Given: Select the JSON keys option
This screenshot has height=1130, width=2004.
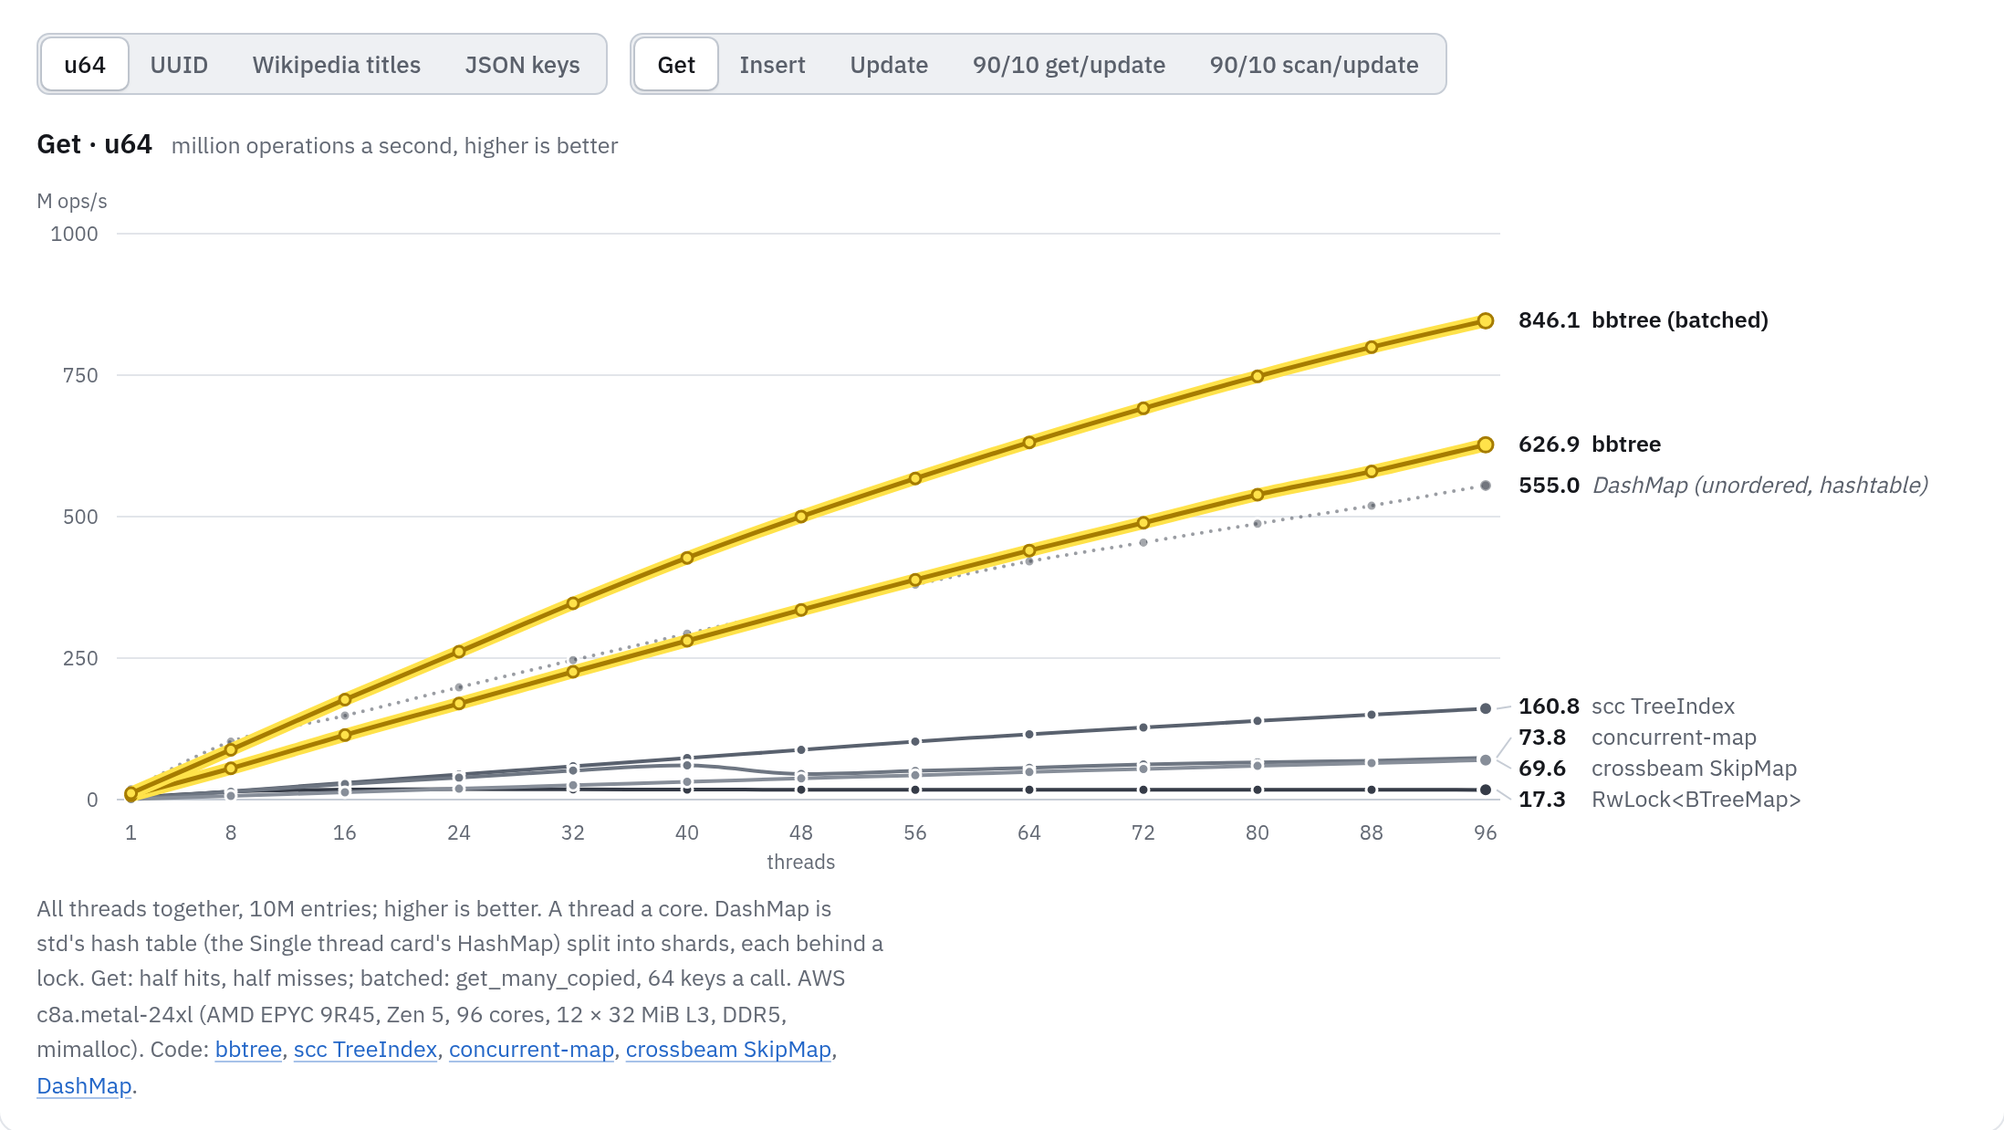Looking at the screenshot, I should tap(522, 65).
